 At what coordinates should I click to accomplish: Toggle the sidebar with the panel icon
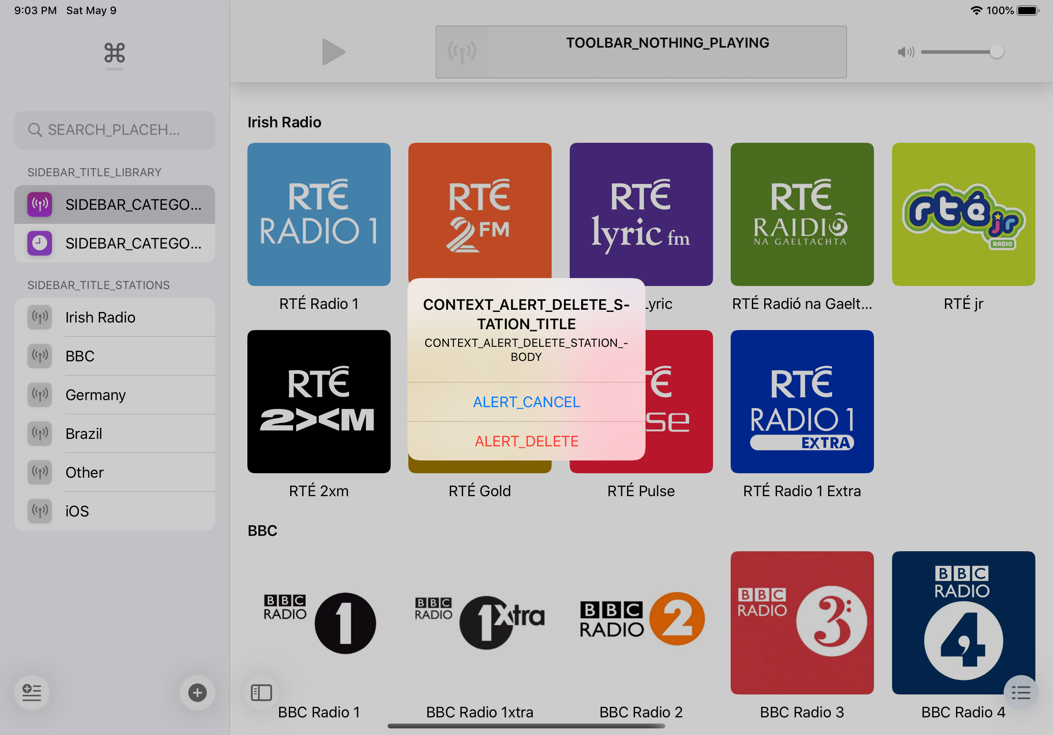pos(261,692)
